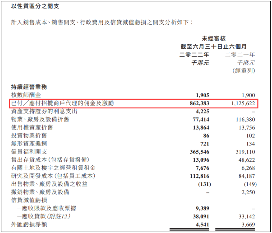The height and width of the screenshot is (233, 272).
Task: Select the value 721
Action: 205,144
